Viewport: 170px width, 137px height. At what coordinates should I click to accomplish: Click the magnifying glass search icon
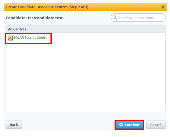pos(115,17)
